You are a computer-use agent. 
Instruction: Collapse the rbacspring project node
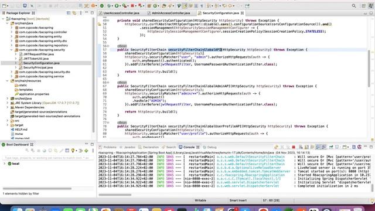3,19
